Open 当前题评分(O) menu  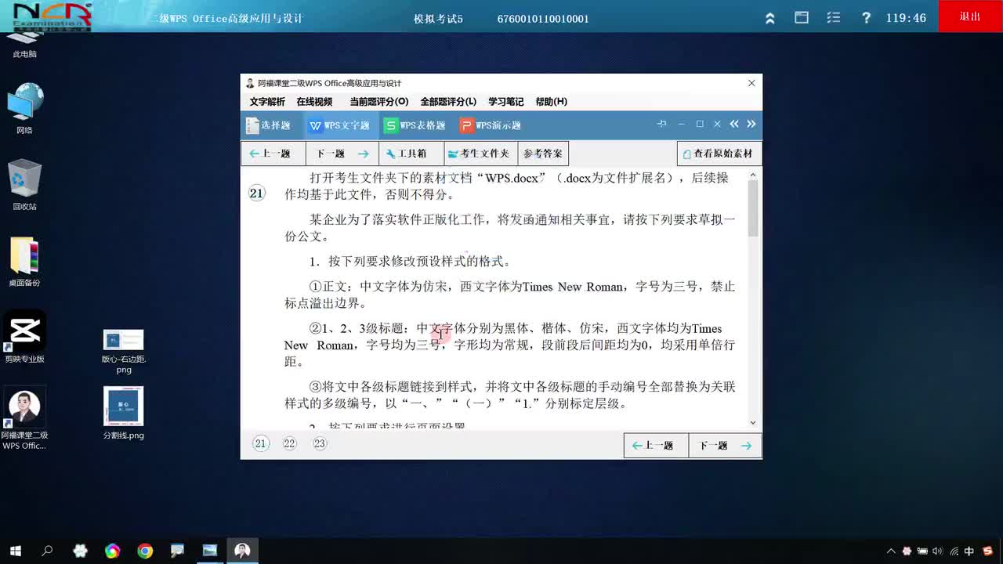(x=379, y=102)
